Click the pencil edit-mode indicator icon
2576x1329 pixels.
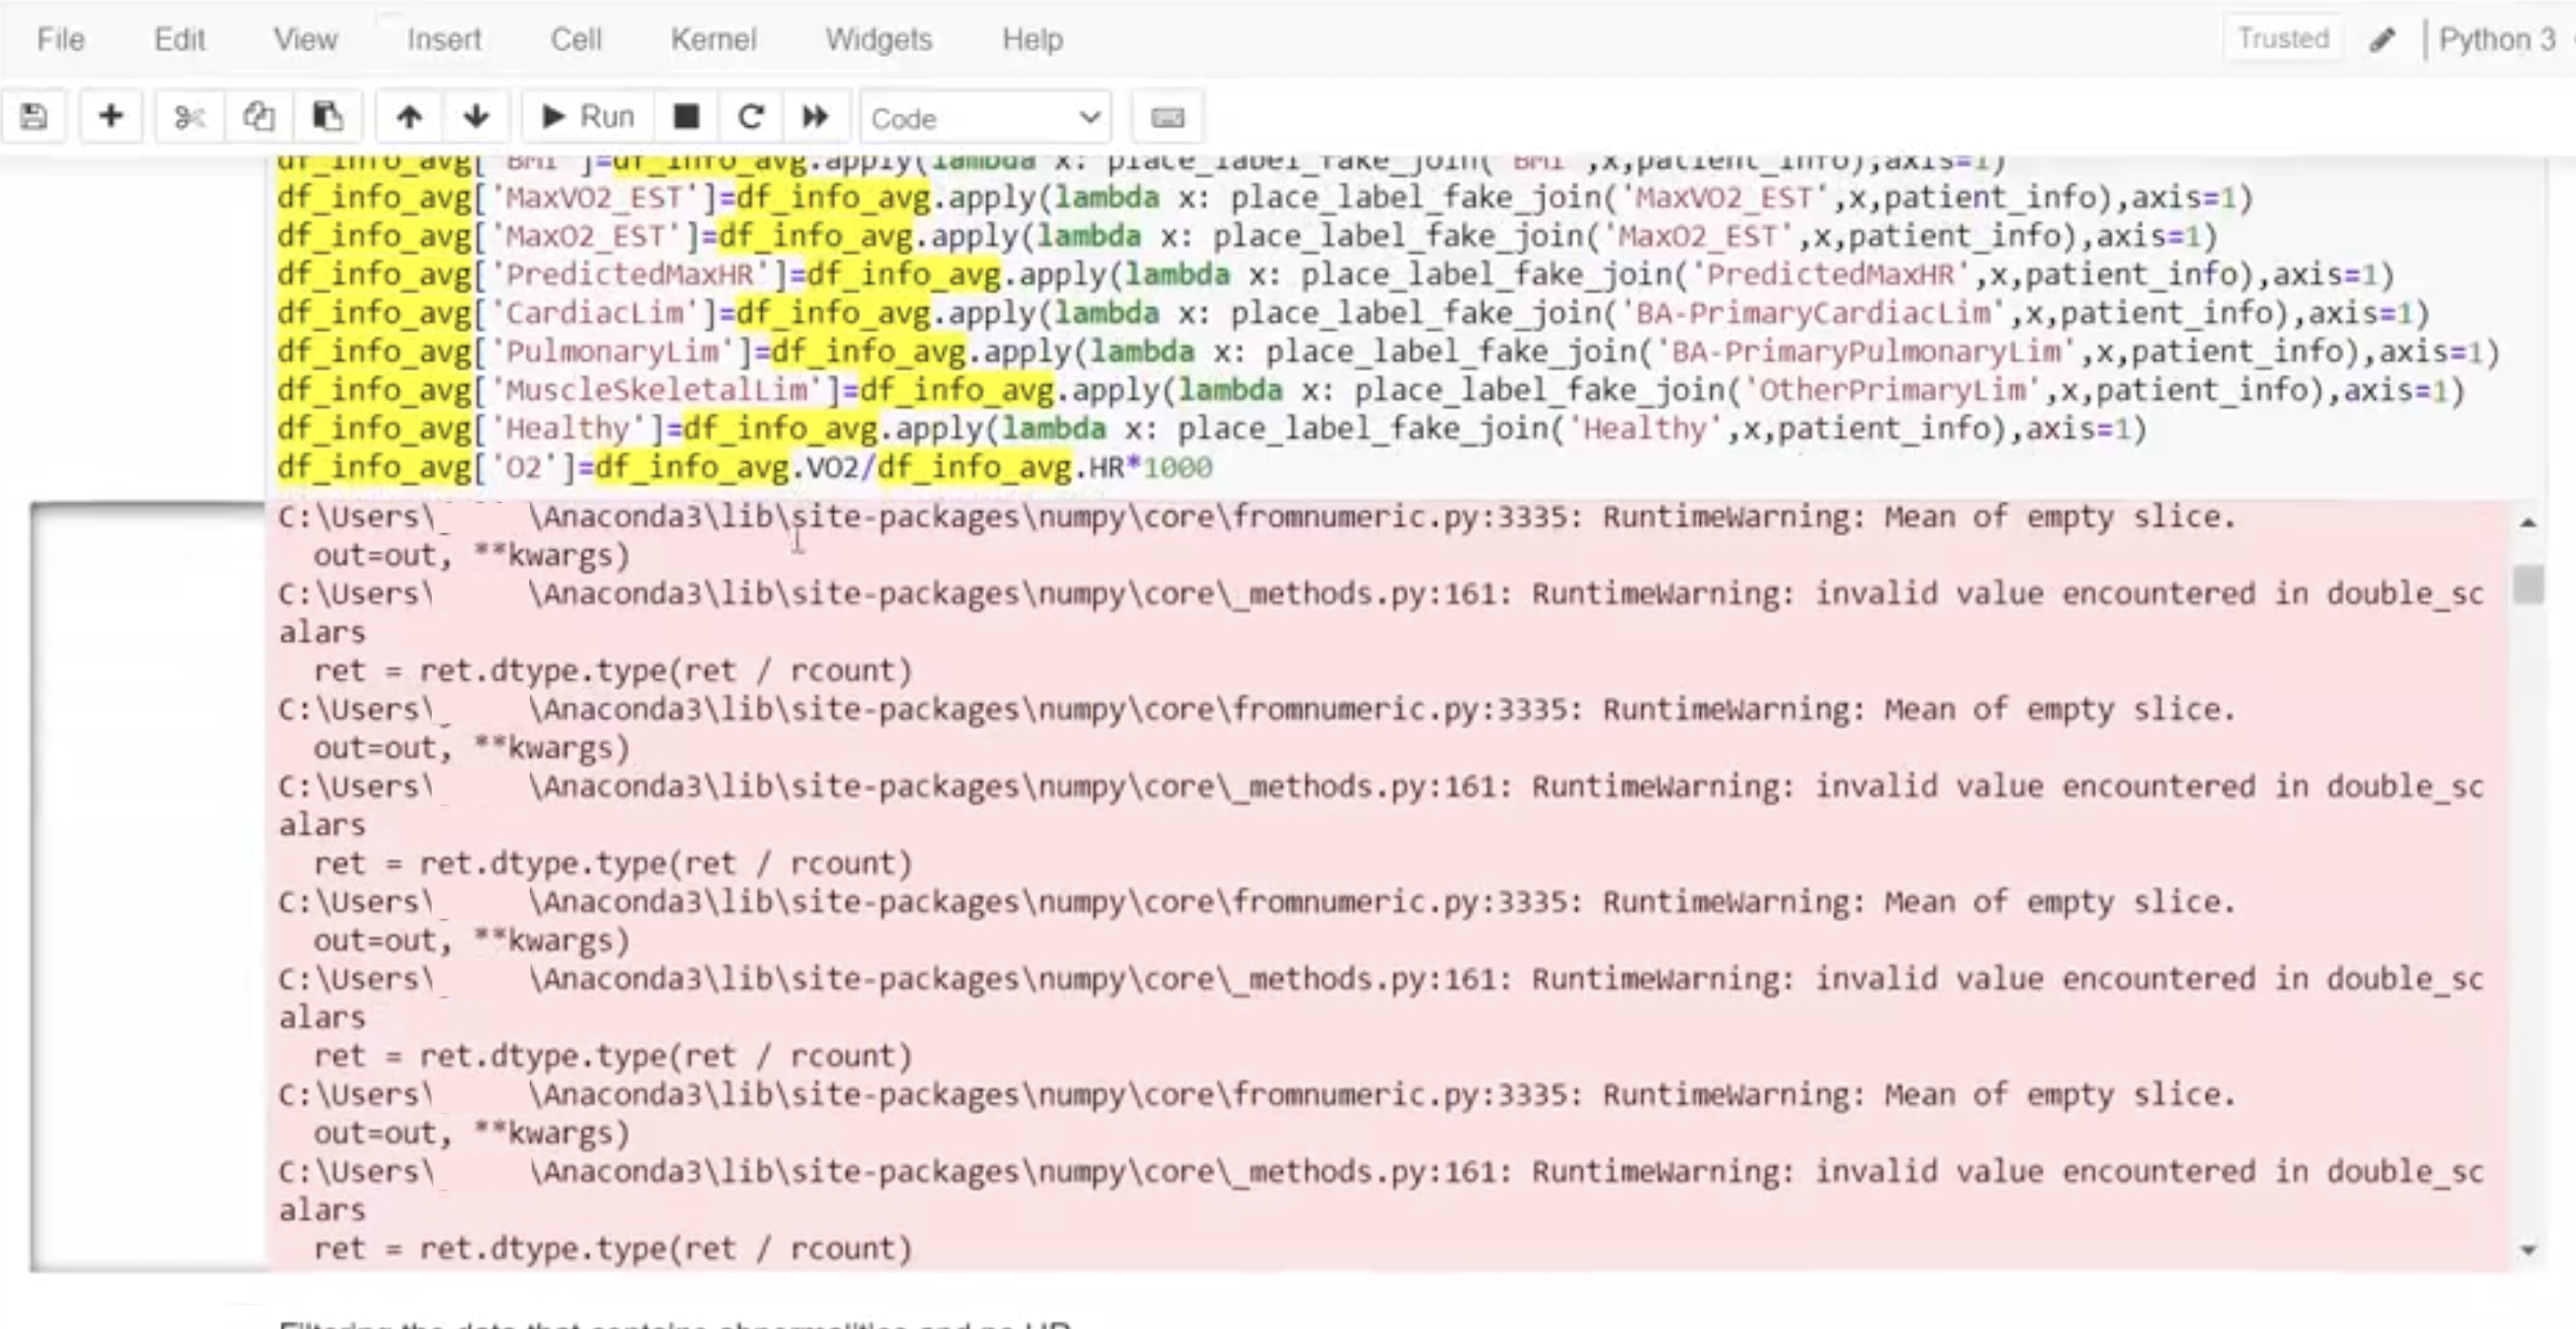tap(2383, 40)
